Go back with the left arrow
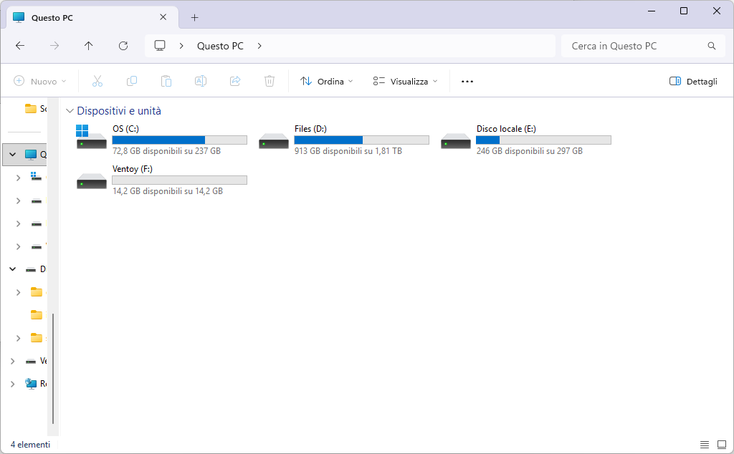The width and height of the screenshot is (734, 454). coord(20,45)
